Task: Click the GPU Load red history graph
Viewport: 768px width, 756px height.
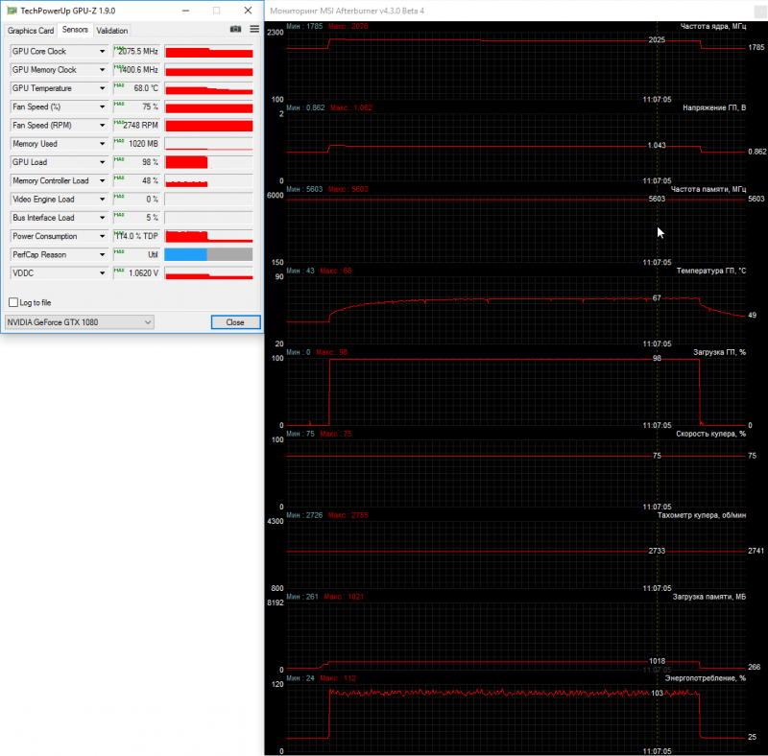Action: [208, 162]
